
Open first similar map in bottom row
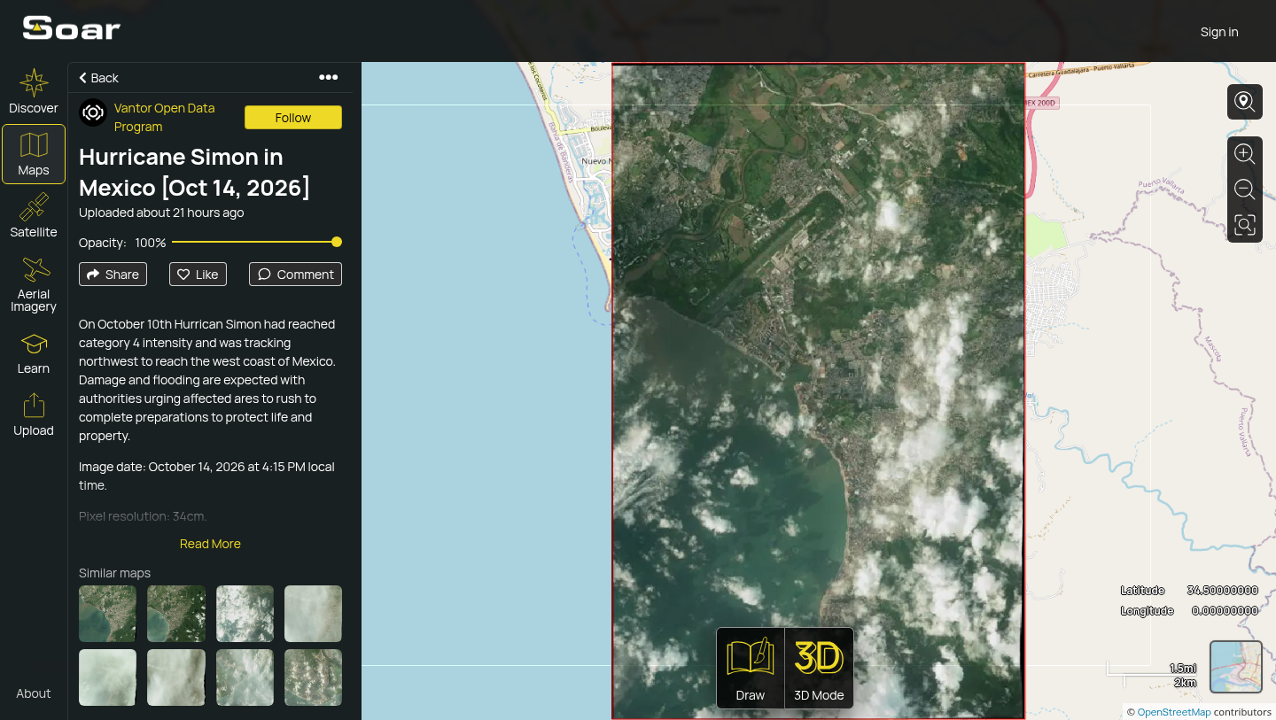[x=107, y=677]
